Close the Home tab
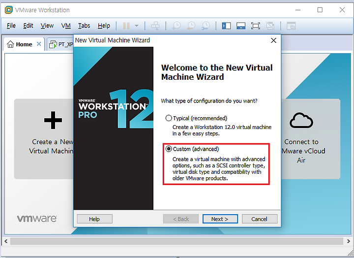Screen dimensions: 354x258 [x=39, y=44]
